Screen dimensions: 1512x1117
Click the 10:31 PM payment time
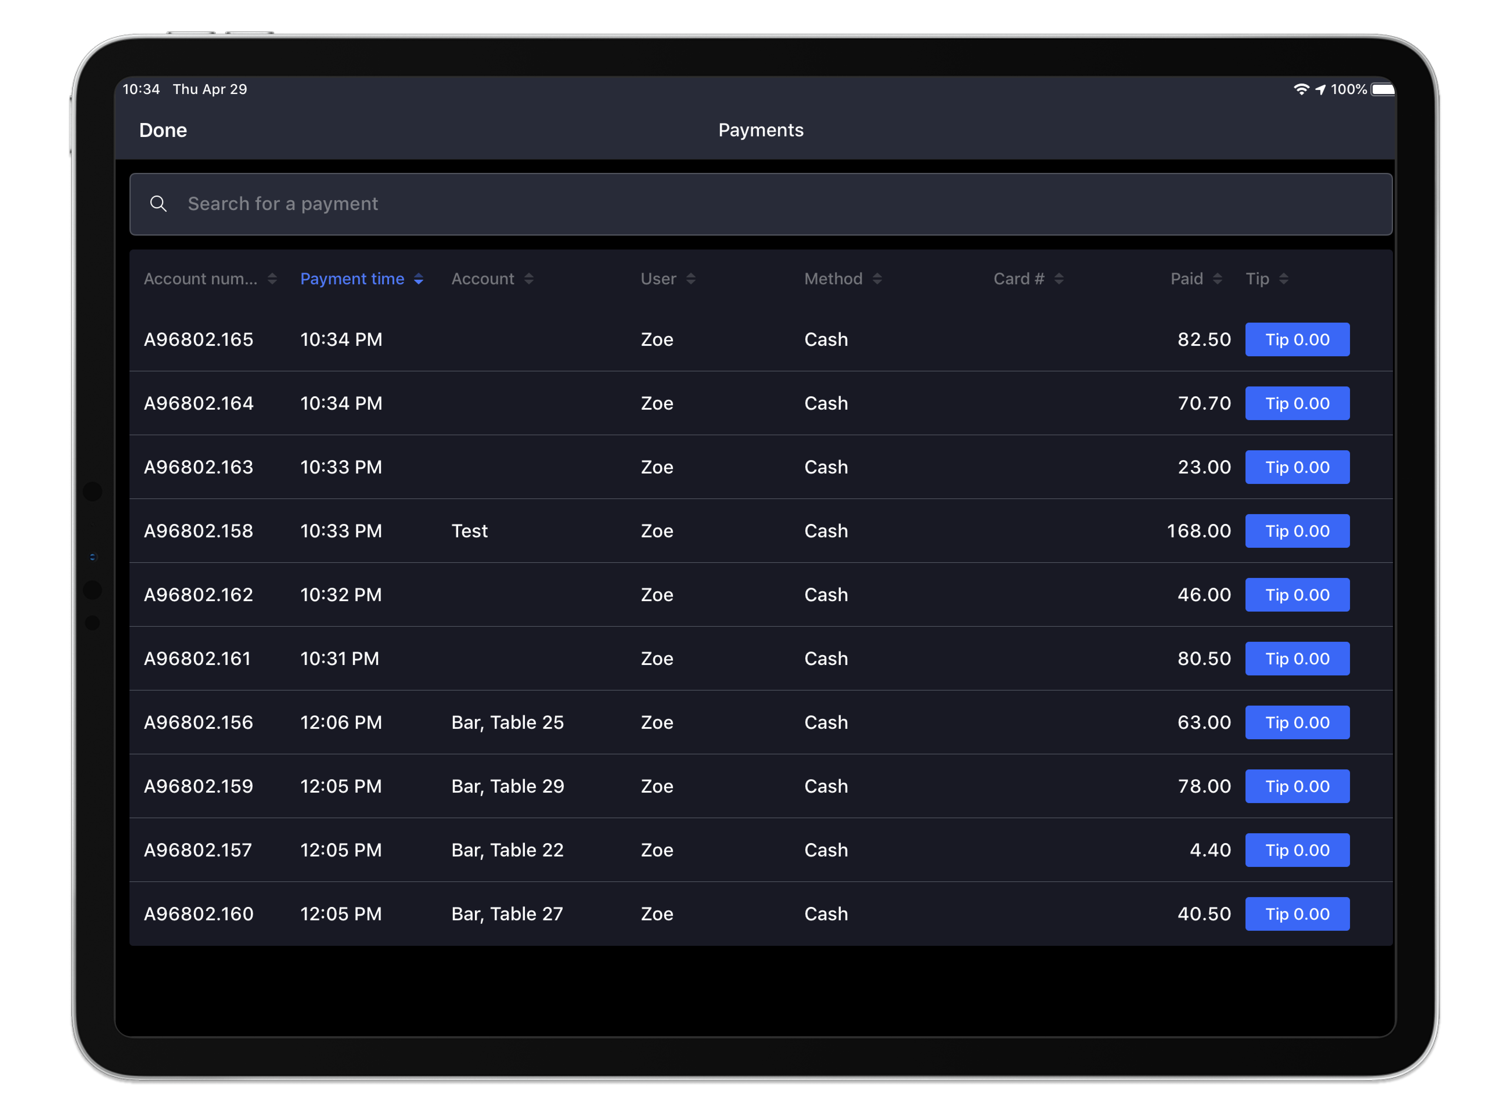340,659
